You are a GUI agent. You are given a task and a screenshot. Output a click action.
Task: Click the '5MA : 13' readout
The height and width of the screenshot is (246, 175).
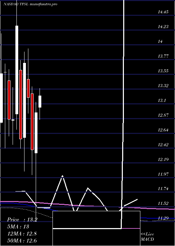point(18,227)
